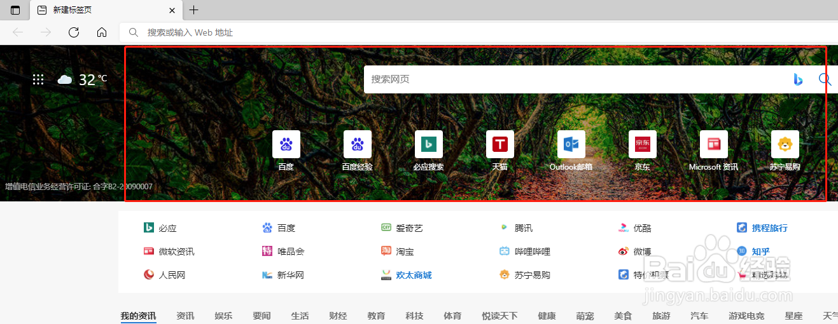This screenshot has width=838, height=324.
Task: Switch to the 健康 news tab
Action: click(x=547, y=316)
